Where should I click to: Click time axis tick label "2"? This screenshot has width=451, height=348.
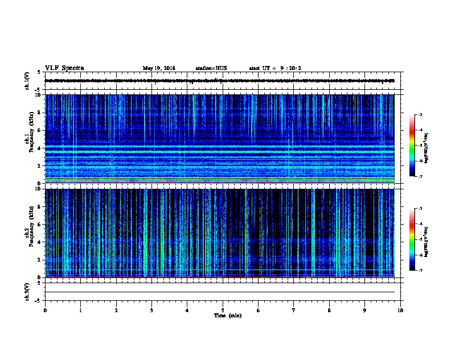pos(116,310)
